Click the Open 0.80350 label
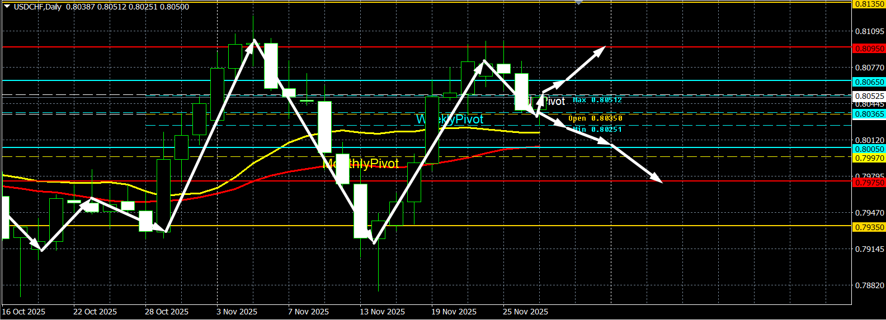886x320 pixels. [x=595, y=118]
